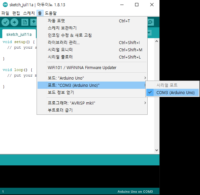Click the 'void loop() {' code line
This screenshot has height=195, width=200.
(17, 70)
